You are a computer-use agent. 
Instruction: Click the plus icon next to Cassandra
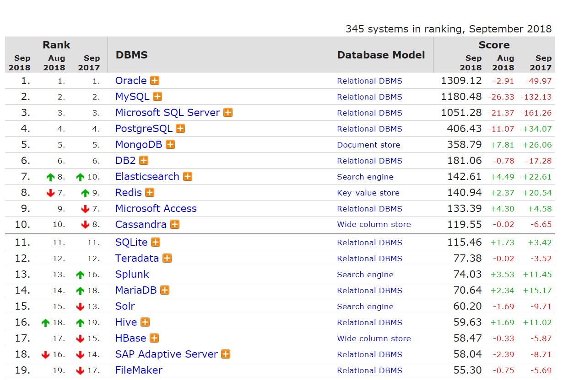click(175, 224)
